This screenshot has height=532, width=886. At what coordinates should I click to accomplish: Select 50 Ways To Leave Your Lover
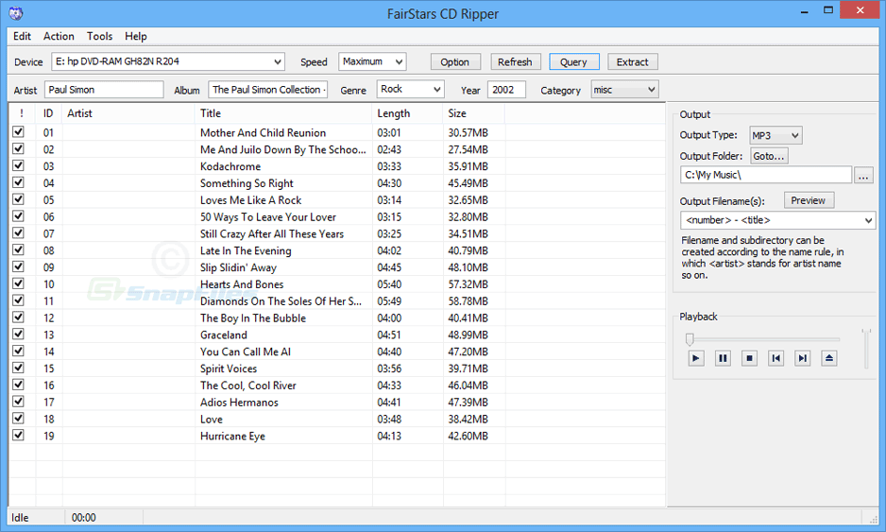click(268, 217)
